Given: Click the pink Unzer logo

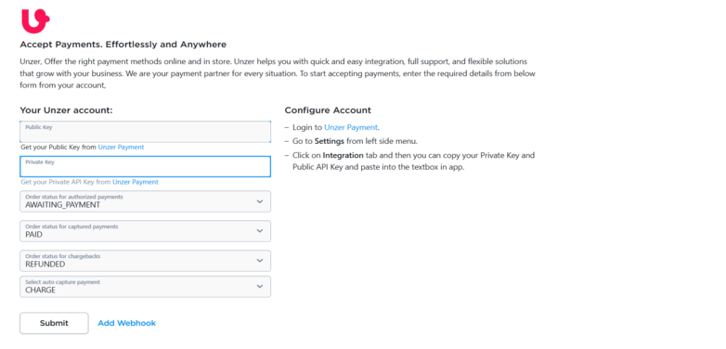Looking at the screenshot, I should click(35, 20).
